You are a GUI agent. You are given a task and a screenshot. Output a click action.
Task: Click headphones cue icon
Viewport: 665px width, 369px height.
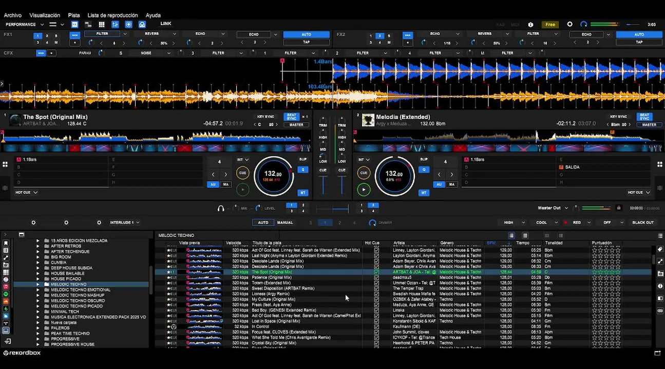(221, 208)
